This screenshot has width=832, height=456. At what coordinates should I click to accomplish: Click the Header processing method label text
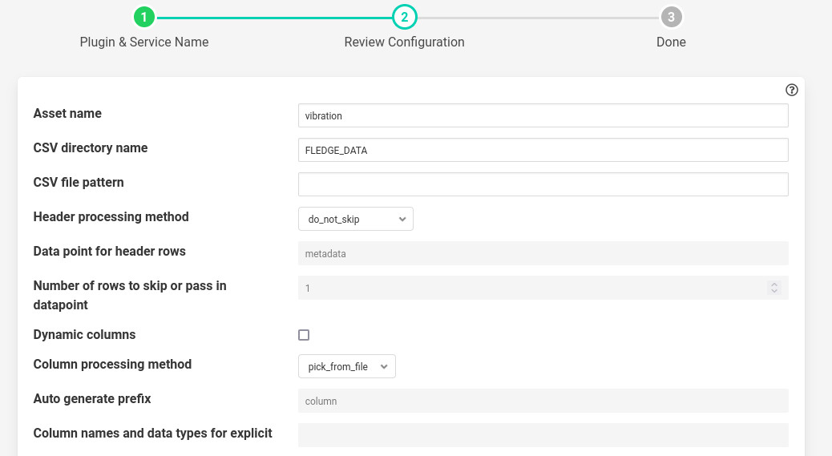pyautogui.click(x=111, y=217)
